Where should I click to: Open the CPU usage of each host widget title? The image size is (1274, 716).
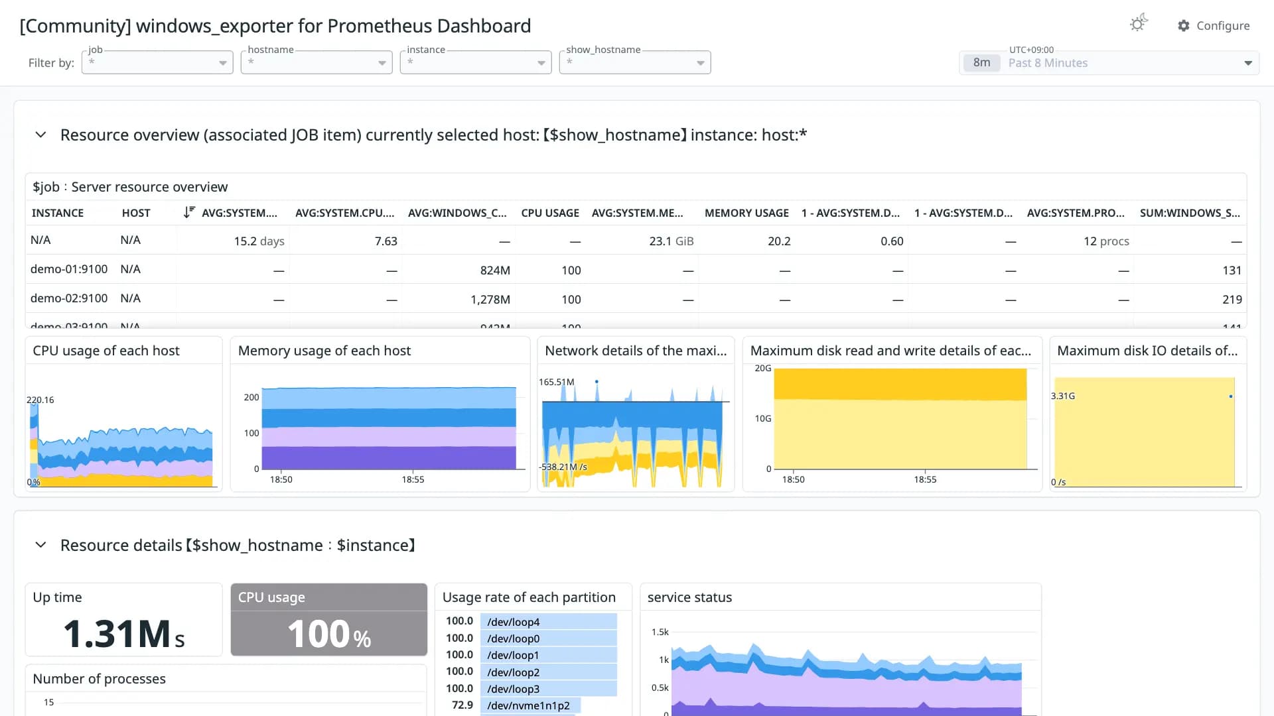point(106,351)
